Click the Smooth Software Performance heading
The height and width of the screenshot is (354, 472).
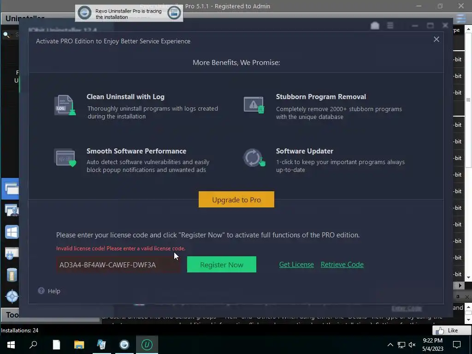click(136, 151)
